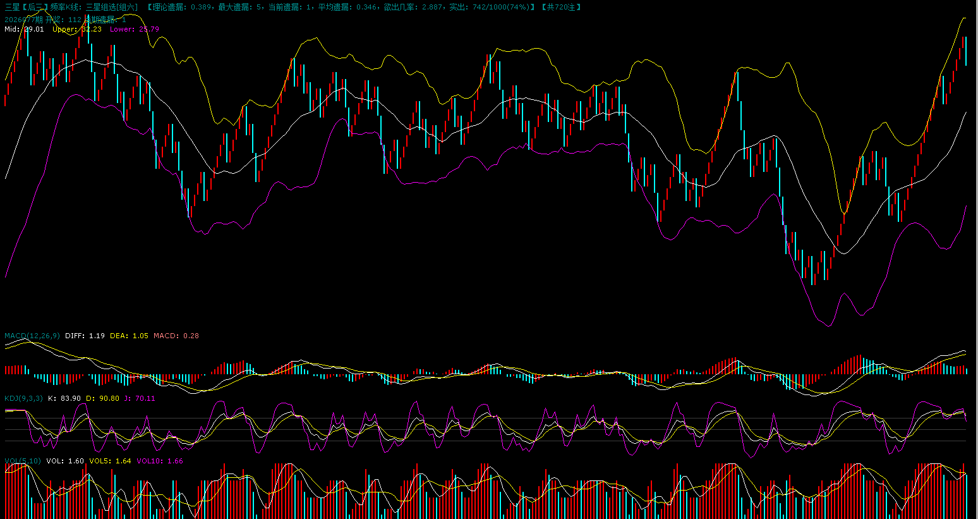Click the magenta Lower 25.79 band label
The width and height of the screenshot is (978, 519).
click(x=135, y=29)
